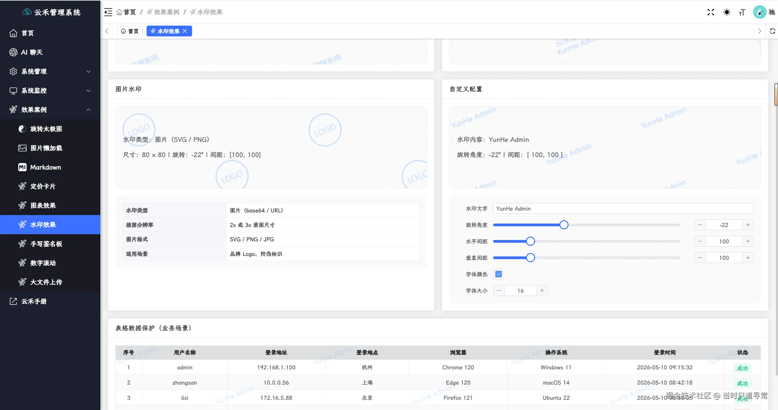Open the 数字滚动 page
Image resolution: width=778 pixels, height=410 pixels.
pyautogui.click(x=50, y=263)
